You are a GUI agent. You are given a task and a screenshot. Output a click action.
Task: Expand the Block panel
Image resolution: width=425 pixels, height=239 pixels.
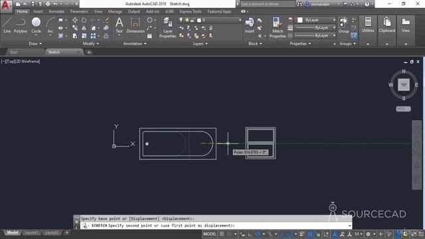[255, 44]
